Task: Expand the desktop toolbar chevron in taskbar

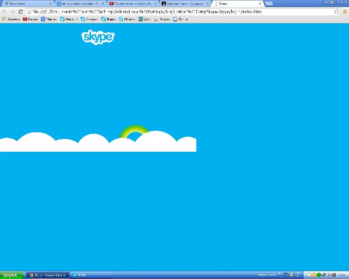Action: (279, 274)
